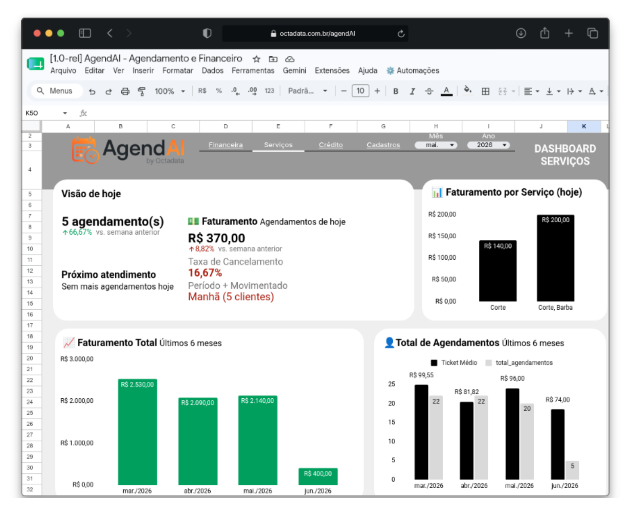This screenshot has width=629, height=511.
Task: Format as percent with % button
Action: (219, 91)
